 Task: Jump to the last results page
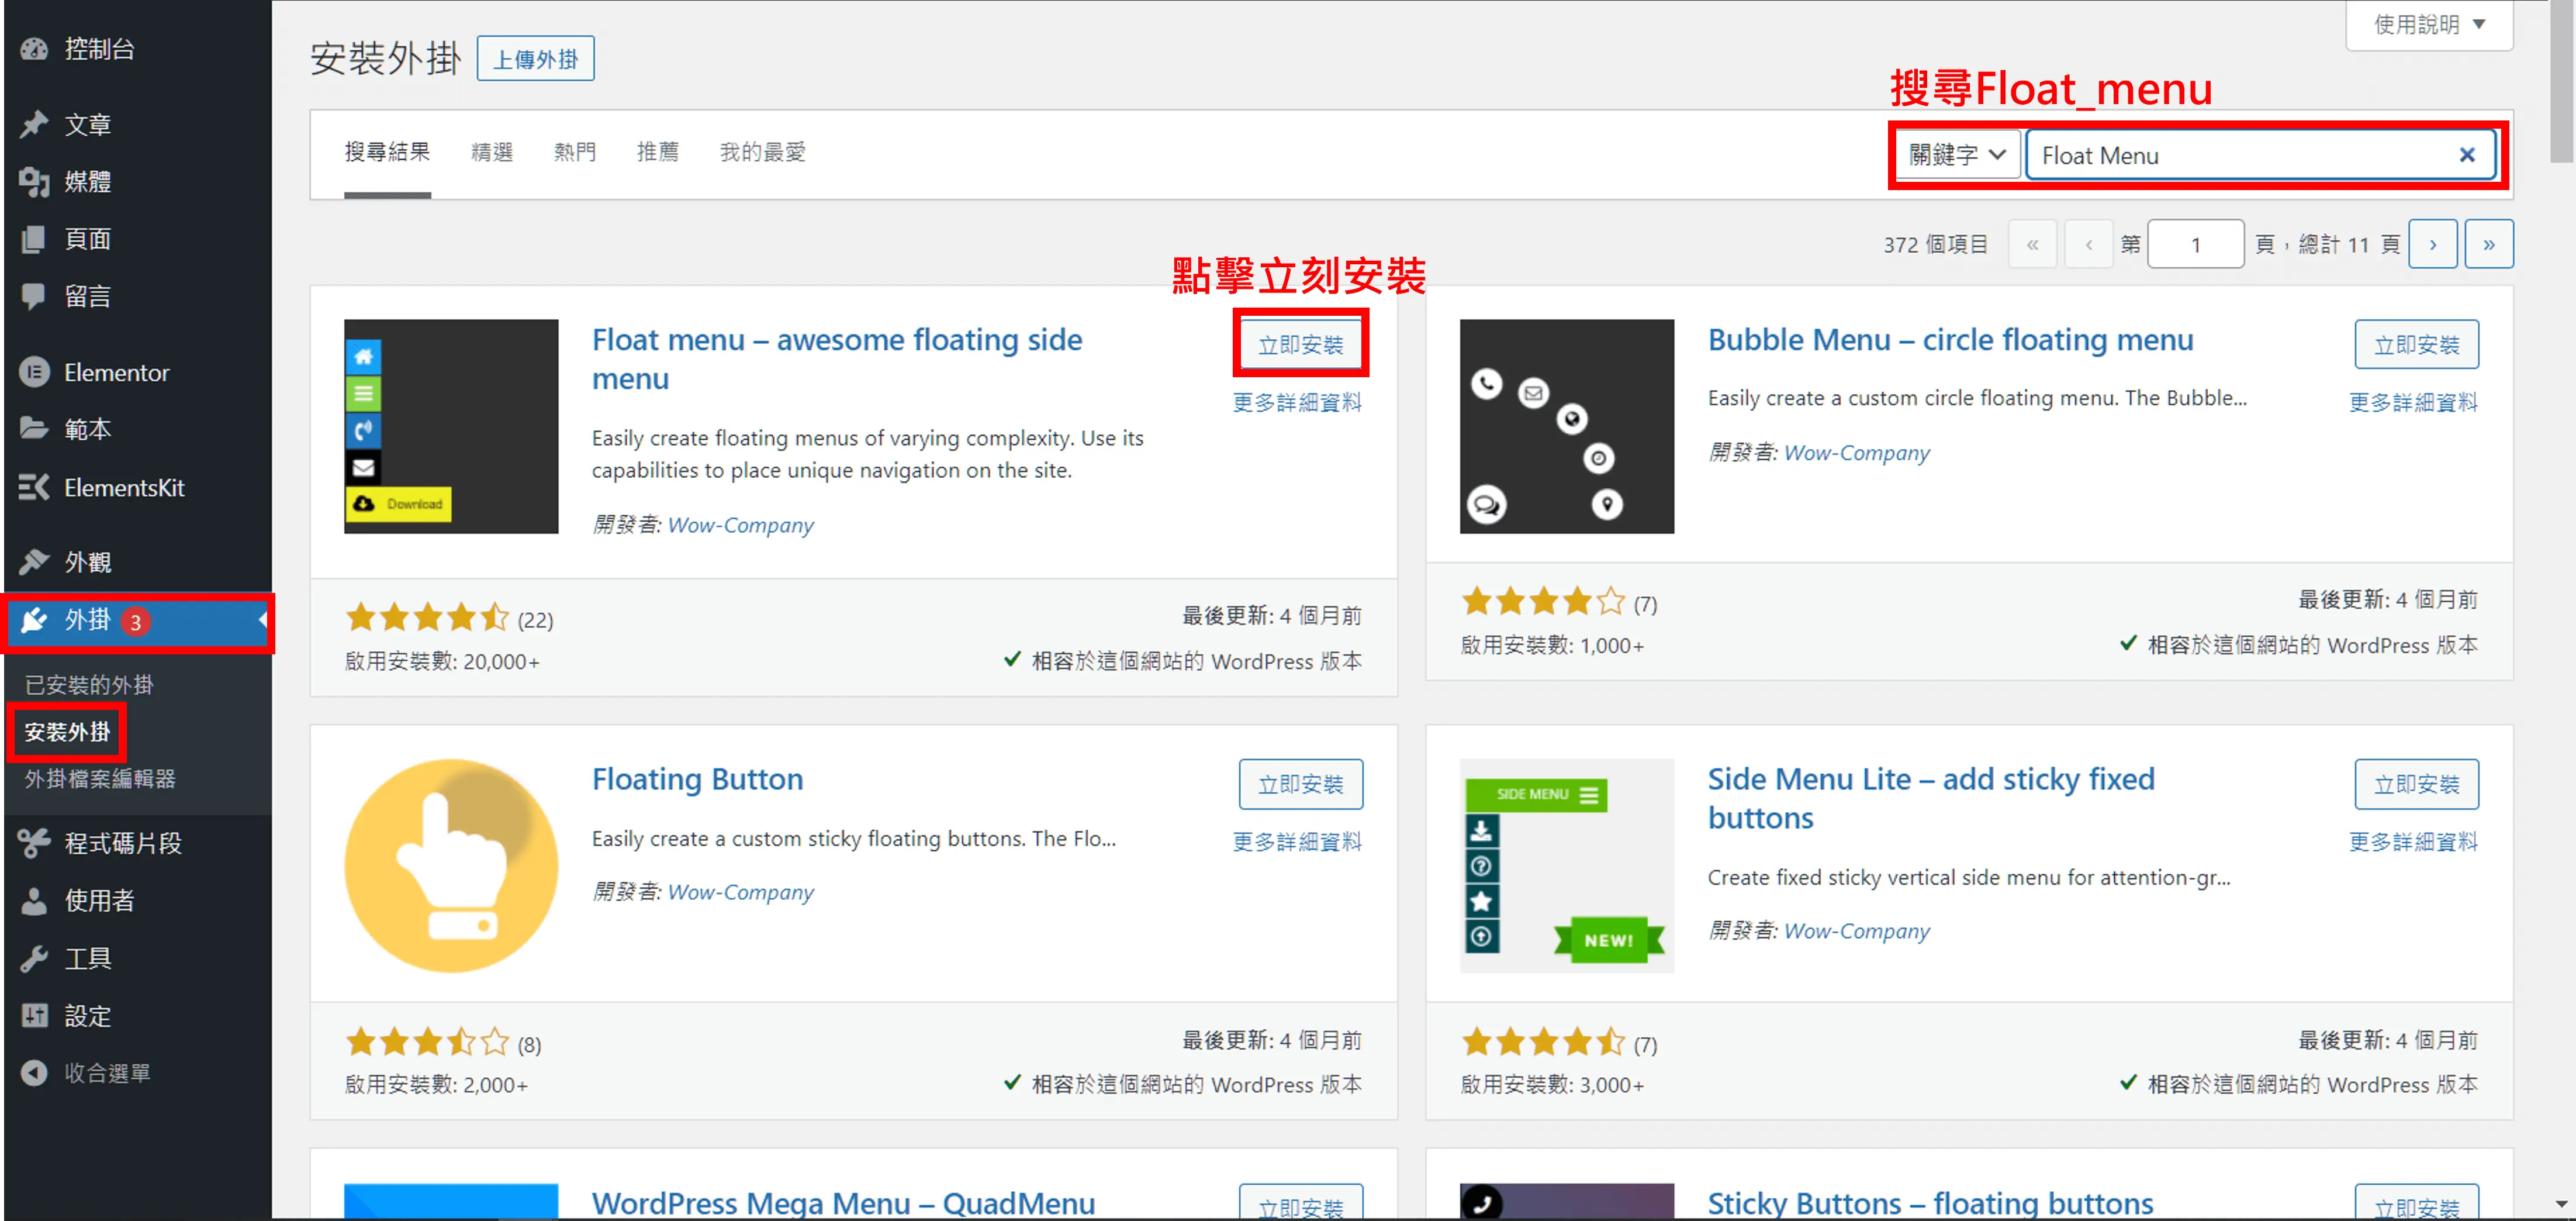point(2489,244)
